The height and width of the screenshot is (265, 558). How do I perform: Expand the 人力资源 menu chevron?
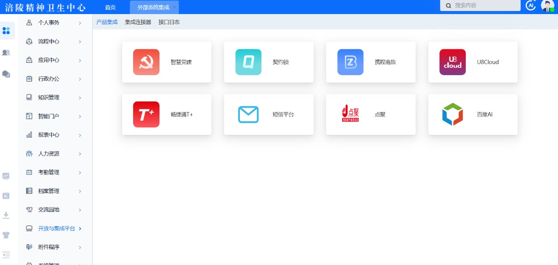(x=80, y=154)
